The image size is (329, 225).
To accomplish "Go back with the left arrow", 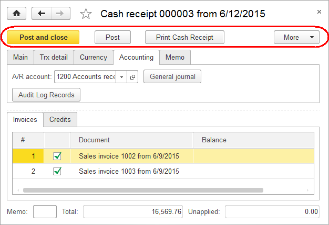I will (42, 14).
